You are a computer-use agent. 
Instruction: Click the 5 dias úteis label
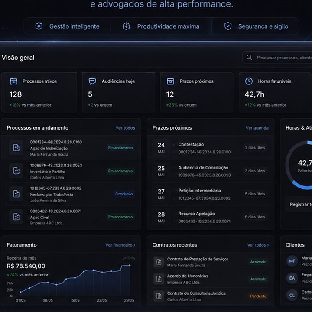click(255, 194)
